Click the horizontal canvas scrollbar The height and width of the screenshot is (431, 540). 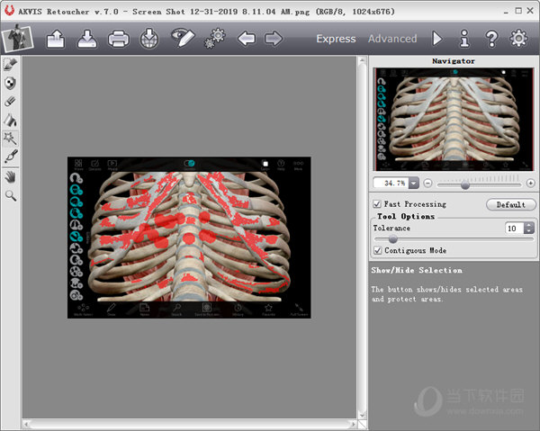click(189, 424)
